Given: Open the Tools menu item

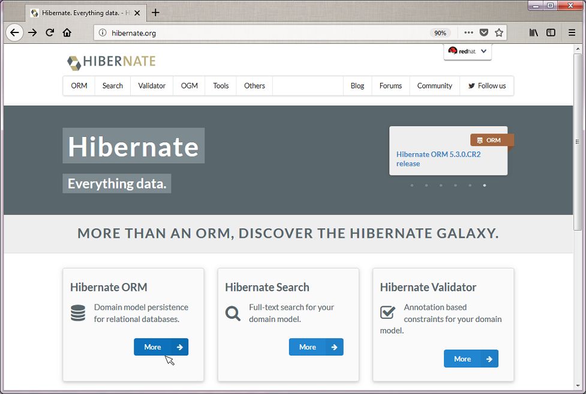Looking at the screenshot, I should click(x=221, y=86).
